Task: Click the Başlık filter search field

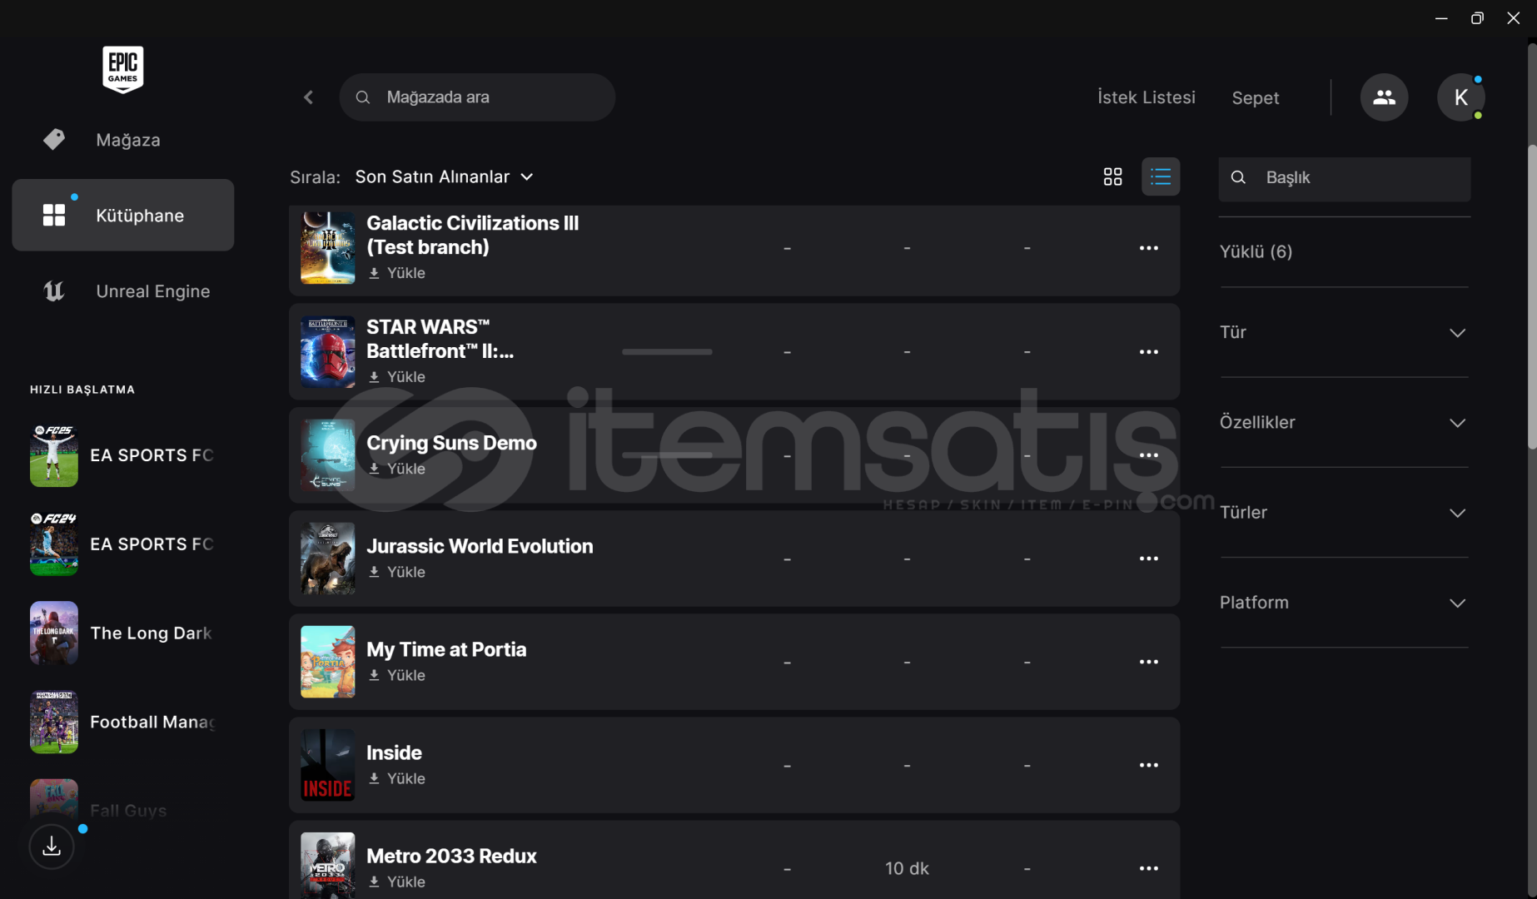Action: coord(1344,178)
